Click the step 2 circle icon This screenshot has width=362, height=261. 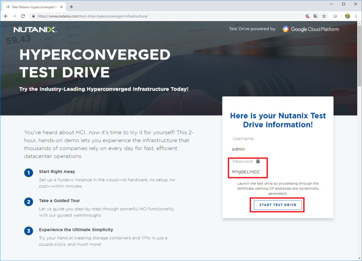(x=29, y=202)
